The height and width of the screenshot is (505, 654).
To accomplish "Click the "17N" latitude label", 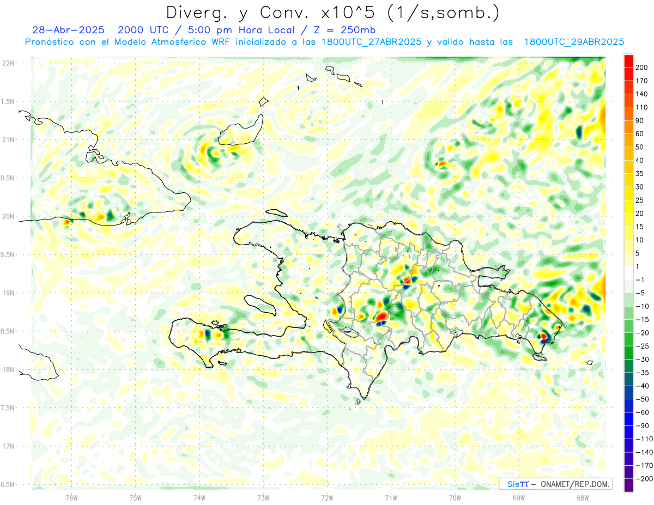I will pos(8,446).
